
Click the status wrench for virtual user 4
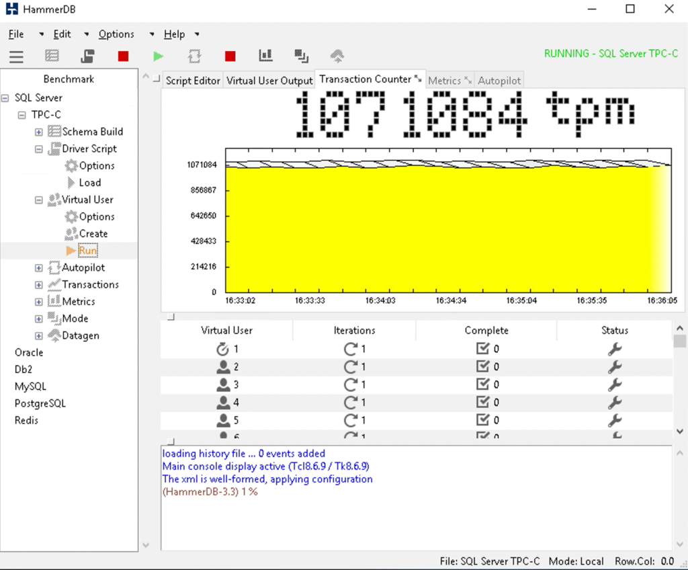[x=615, y=403]
